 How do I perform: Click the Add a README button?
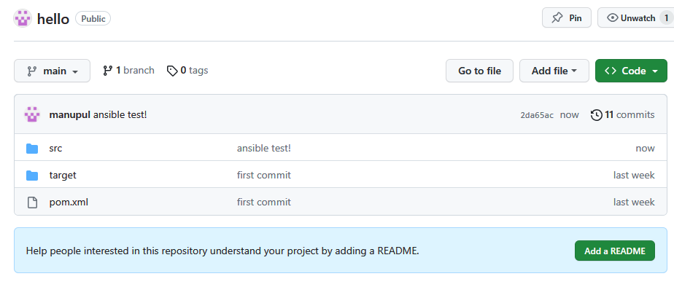(615, 251)
